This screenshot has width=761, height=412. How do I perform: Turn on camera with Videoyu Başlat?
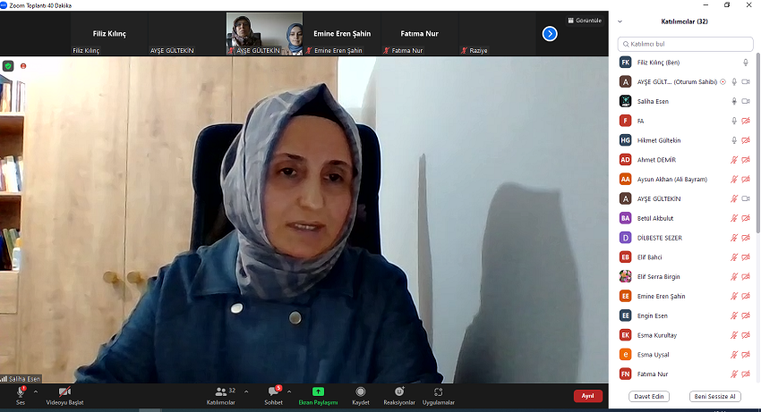64,393
